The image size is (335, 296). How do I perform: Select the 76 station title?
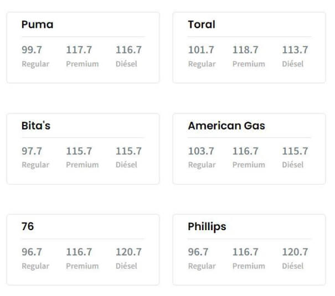(28, 227)
